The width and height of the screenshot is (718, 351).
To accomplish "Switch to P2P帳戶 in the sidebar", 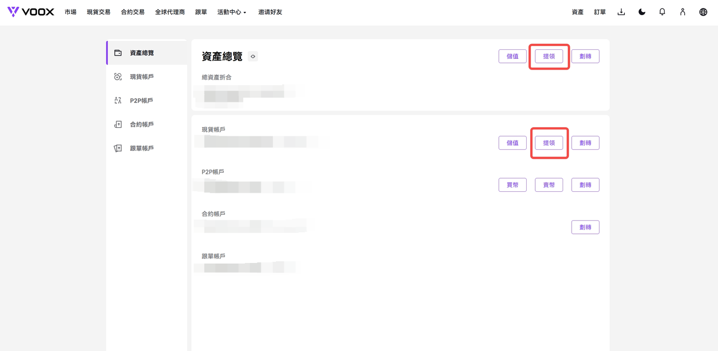I will [x=146, y=100].
